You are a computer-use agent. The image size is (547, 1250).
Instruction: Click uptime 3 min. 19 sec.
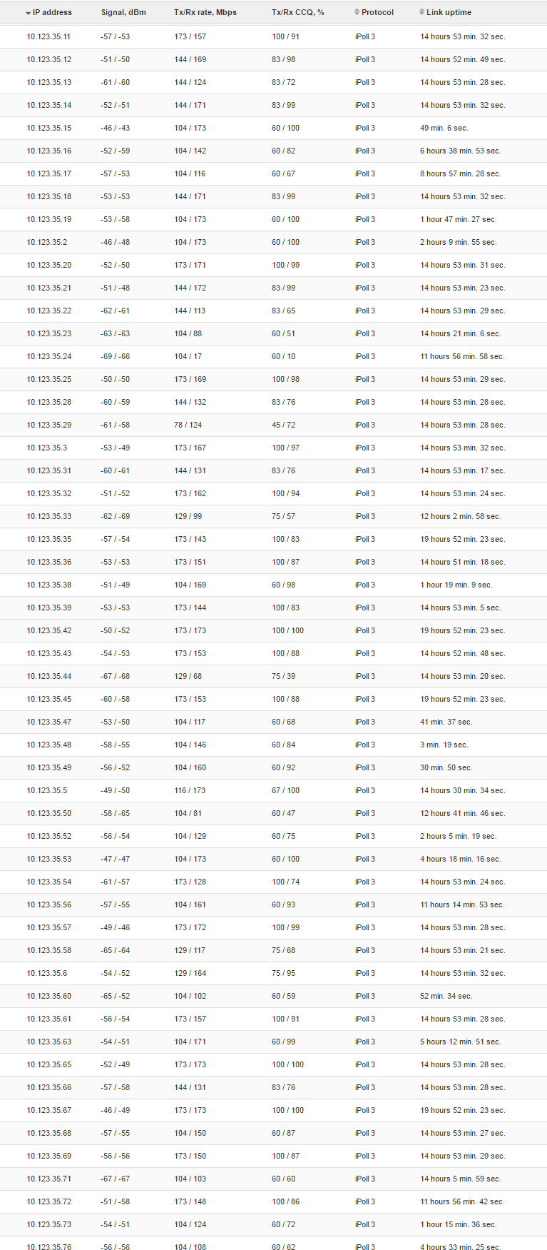tap(444, 745)
